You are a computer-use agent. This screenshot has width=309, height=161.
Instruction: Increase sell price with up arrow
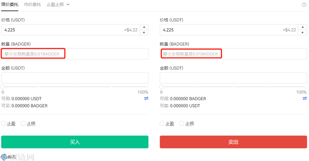[x=303, y=27]
